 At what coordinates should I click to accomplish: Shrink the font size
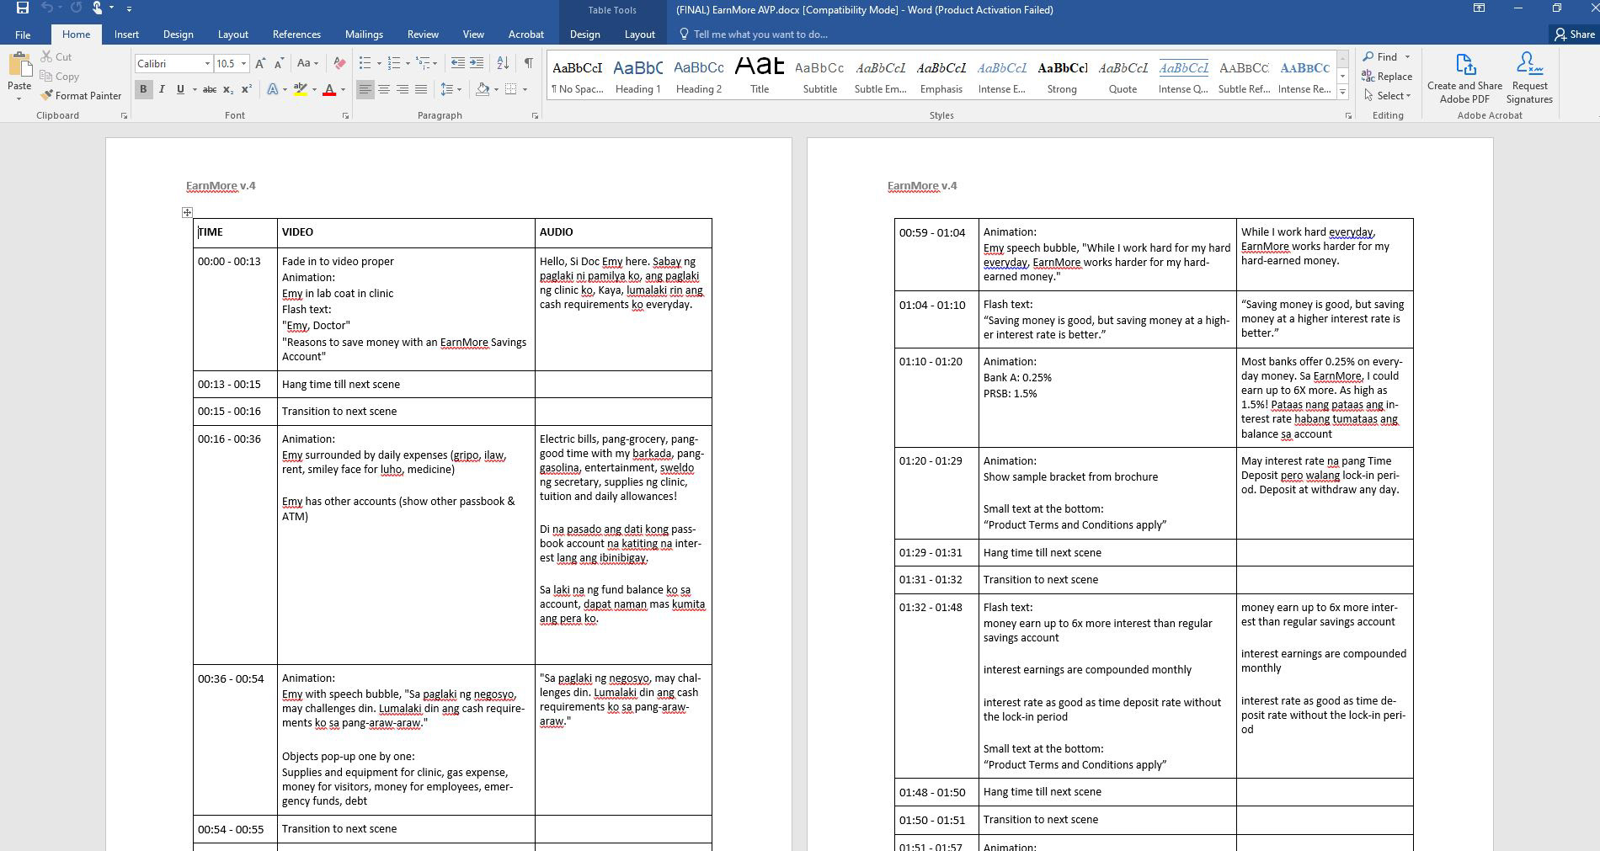(280, 63)
